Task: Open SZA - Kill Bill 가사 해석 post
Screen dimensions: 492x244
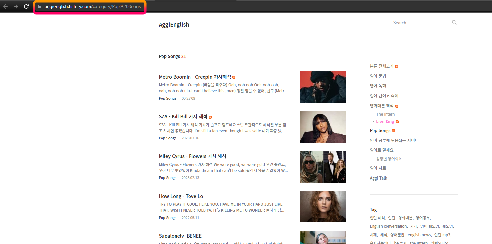Action: [x=183, y=117]
